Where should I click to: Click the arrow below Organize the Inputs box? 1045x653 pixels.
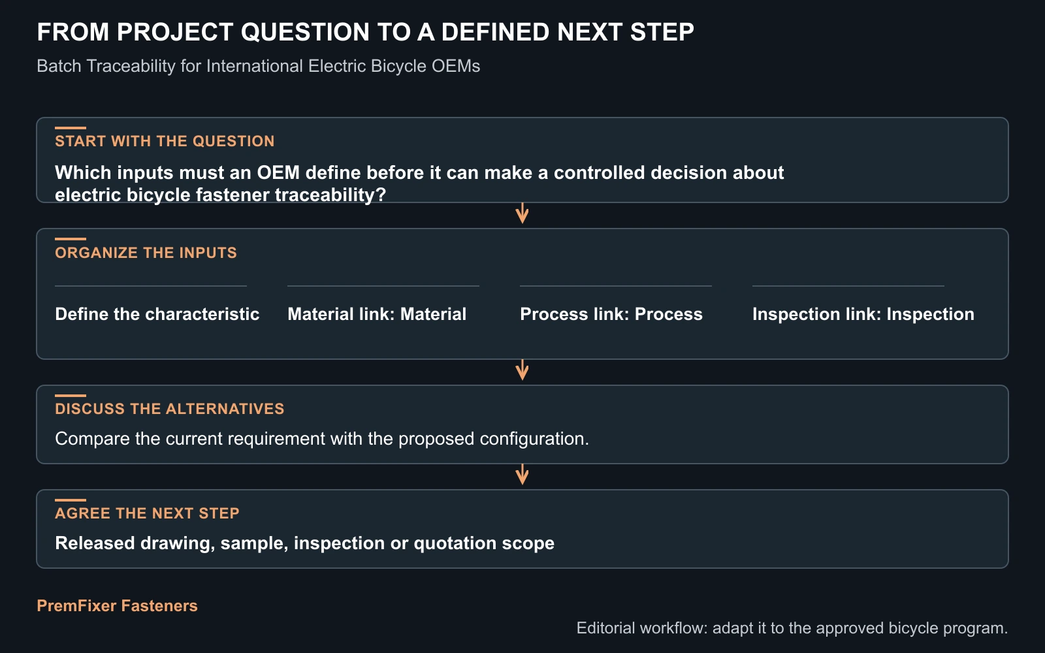(522, 370)
